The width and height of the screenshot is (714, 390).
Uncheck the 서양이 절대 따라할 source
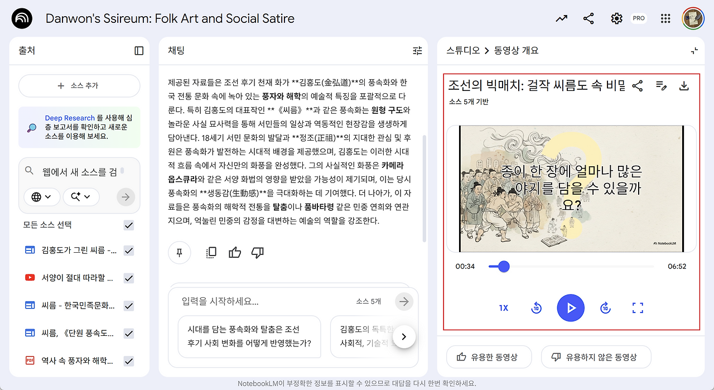(129, 278)
